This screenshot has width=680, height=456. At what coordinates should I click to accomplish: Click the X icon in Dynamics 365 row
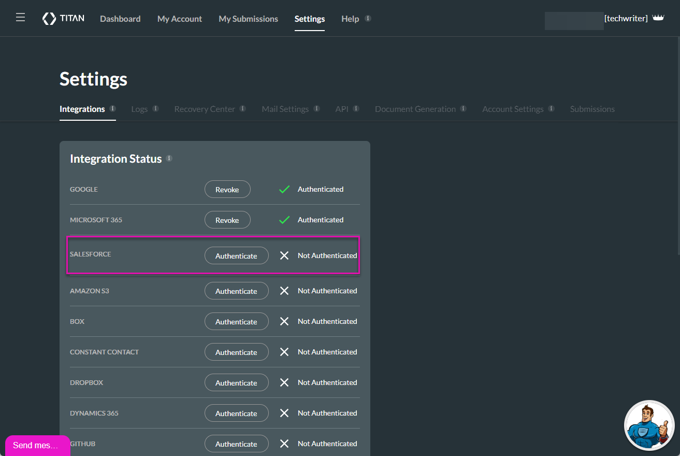(x=284, y=413)
